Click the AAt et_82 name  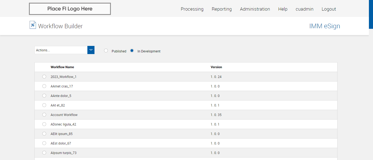click(x=58, y=105)
